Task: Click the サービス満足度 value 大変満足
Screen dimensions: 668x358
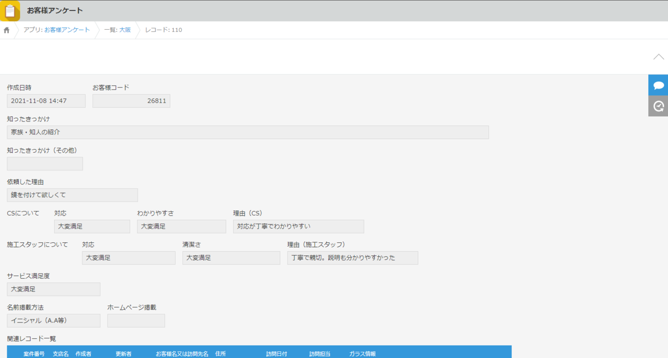Action: [x=54, y=289]
